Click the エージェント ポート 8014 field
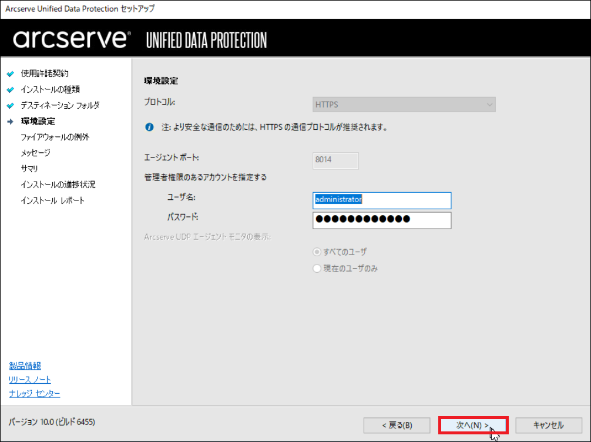Screen dimensions: 591x442 pos(335,160)
